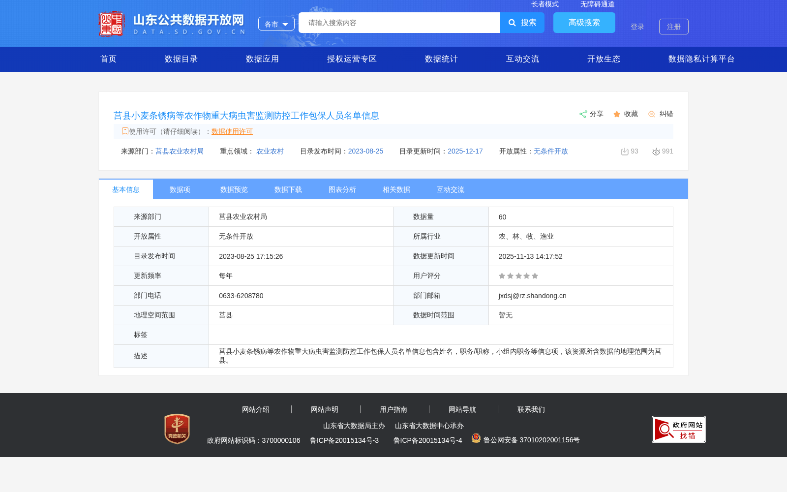
Task: Click the error-report icon next to 纠错
Action: pos(652,114)
